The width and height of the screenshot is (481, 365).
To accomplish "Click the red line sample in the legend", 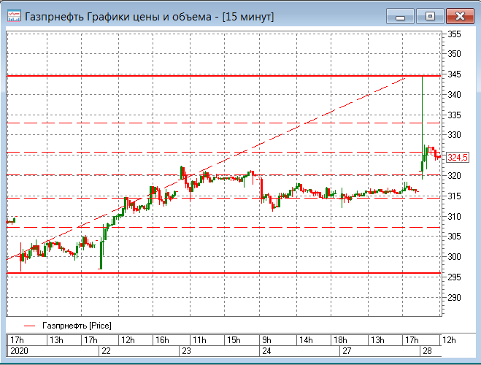I will (x=29, y=324).
